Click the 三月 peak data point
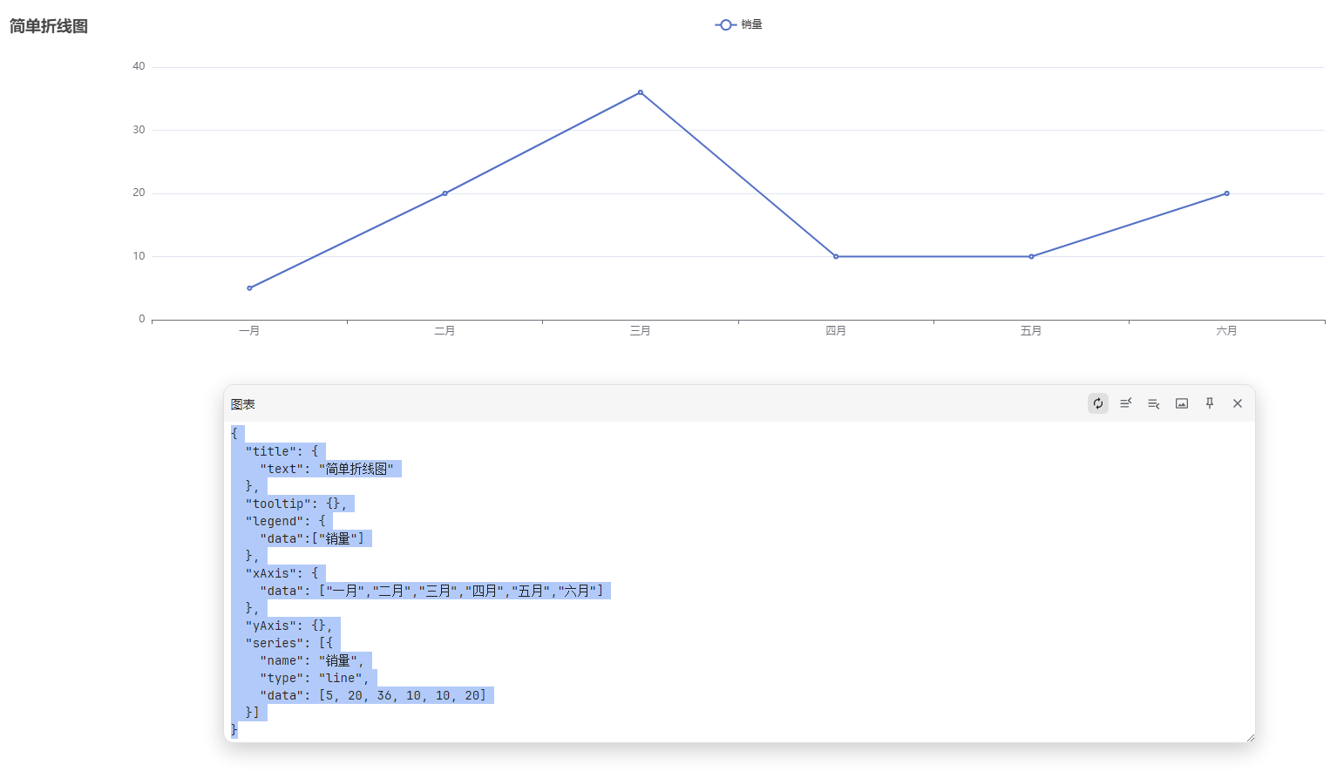This screenshot has width=1337, height=771. pyautogui.click(x=641, y=92)
